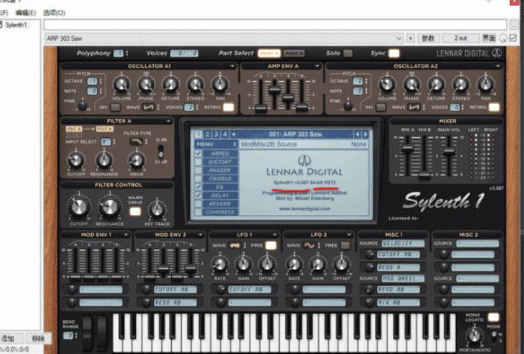Click Oscillator A1 Fine tune knob
The height and width of the screenshot is (354, 524).
coord(82,106)
